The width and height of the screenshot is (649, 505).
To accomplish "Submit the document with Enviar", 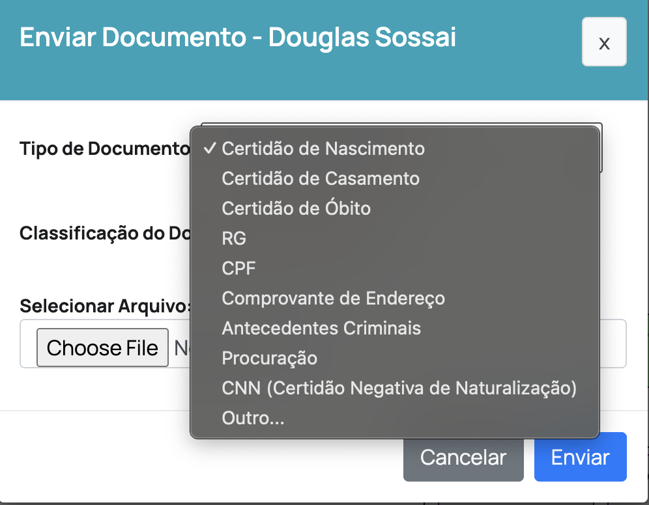I will tap(580, 457).
